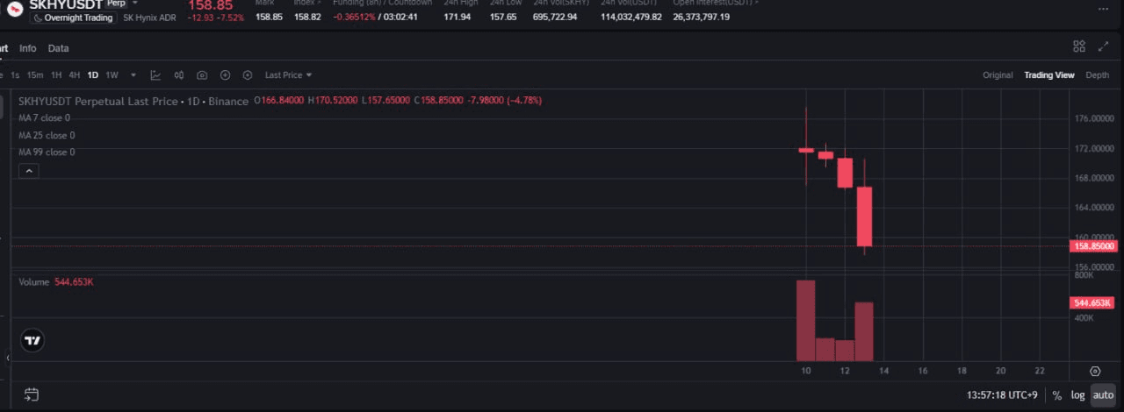The height and width of the screenshot is (412, 1124).
Task: Switch to the Info tab
Action: coord(28,48)
